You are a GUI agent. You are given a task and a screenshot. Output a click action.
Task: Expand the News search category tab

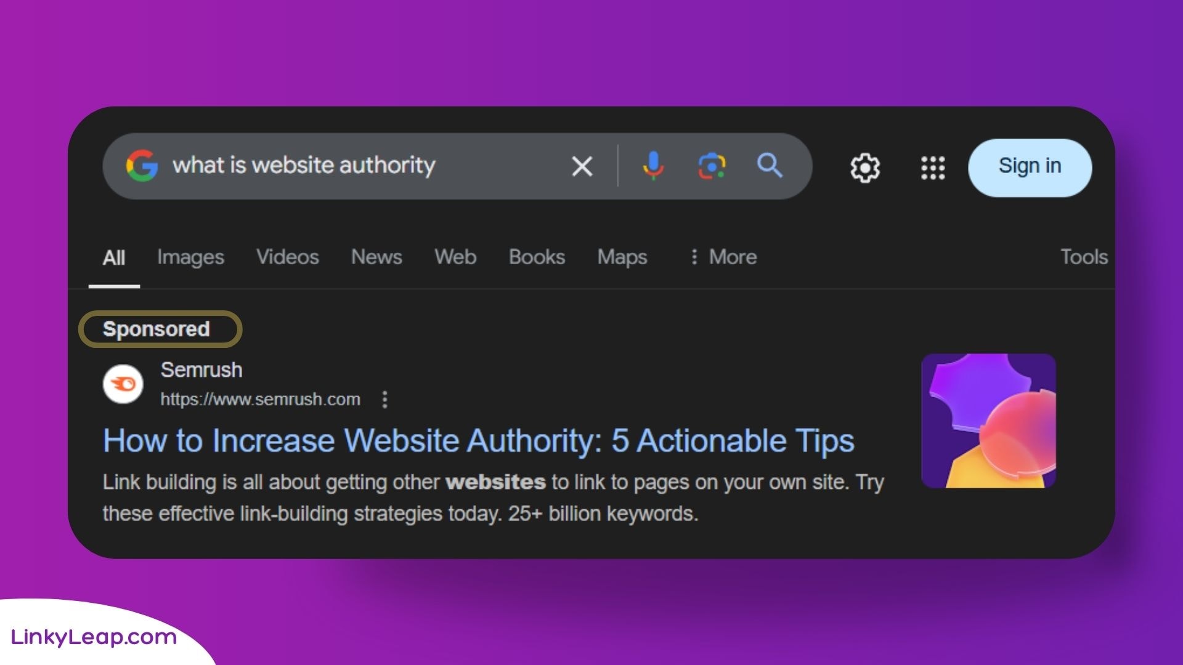click(x=376, y=257)
